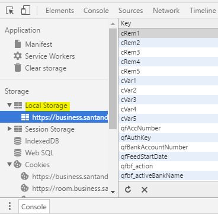This screenshot has width=218, height=214.
Task: Activate the inspect element picker icon
Action: point(10,10)
